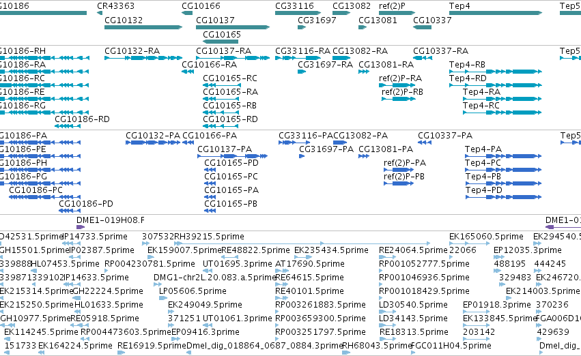Click the CG10165 gene label
Viewport: 581px width, 356px height.
(x=222, y=34)
